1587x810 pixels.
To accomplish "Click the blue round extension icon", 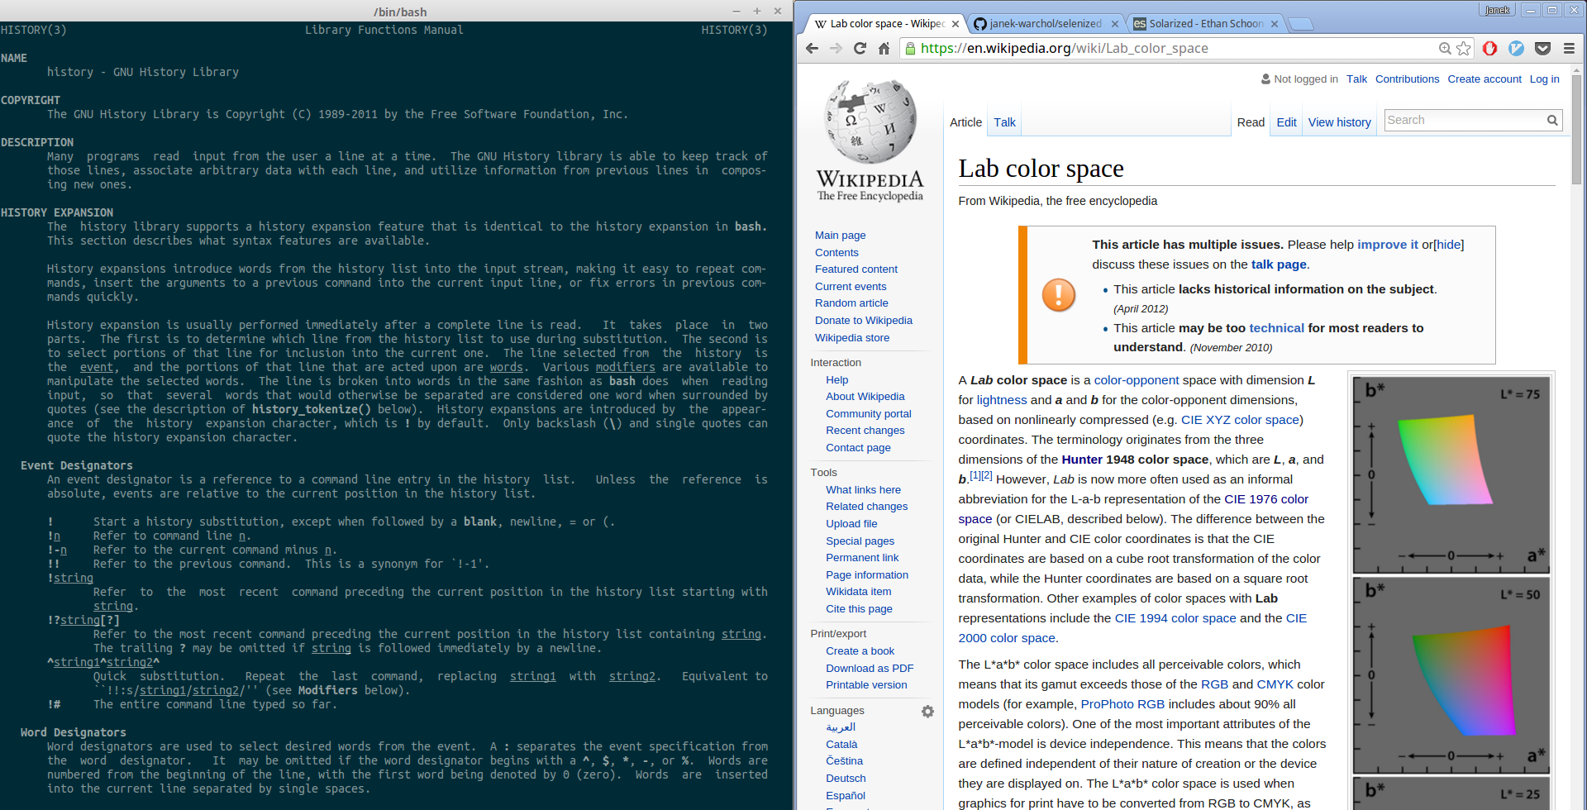I will click(x=1516, y=49).
